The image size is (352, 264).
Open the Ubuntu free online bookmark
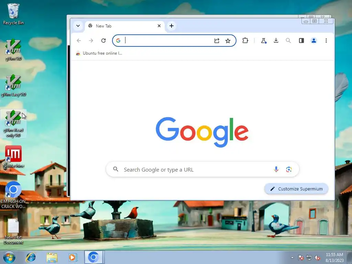99,53
